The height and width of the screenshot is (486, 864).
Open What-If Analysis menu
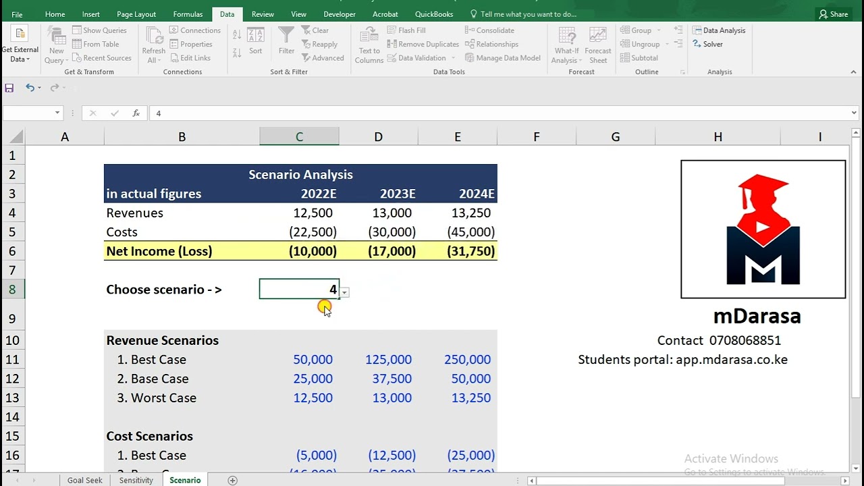(566, 46)
